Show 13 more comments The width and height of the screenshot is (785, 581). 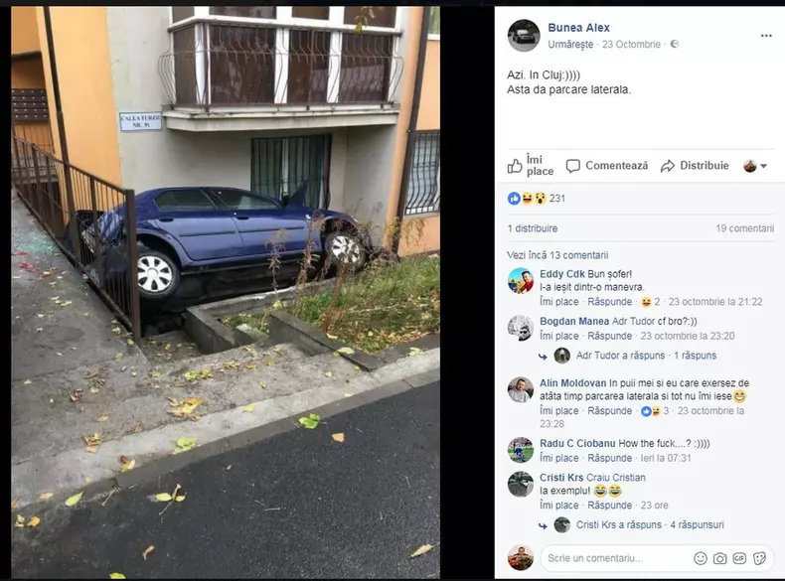point(557,255)
